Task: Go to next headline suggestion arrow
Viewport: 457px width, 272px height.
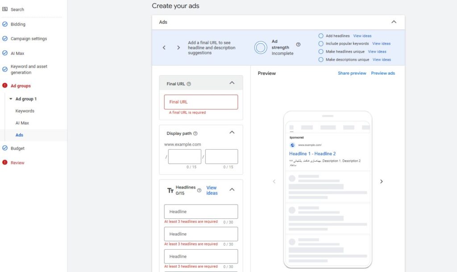Action: click(x=179, y=48)
